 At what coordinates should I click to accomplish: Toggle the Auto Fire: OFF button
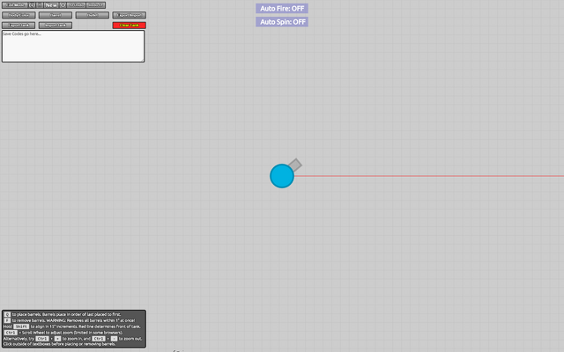tap(282, 8)
